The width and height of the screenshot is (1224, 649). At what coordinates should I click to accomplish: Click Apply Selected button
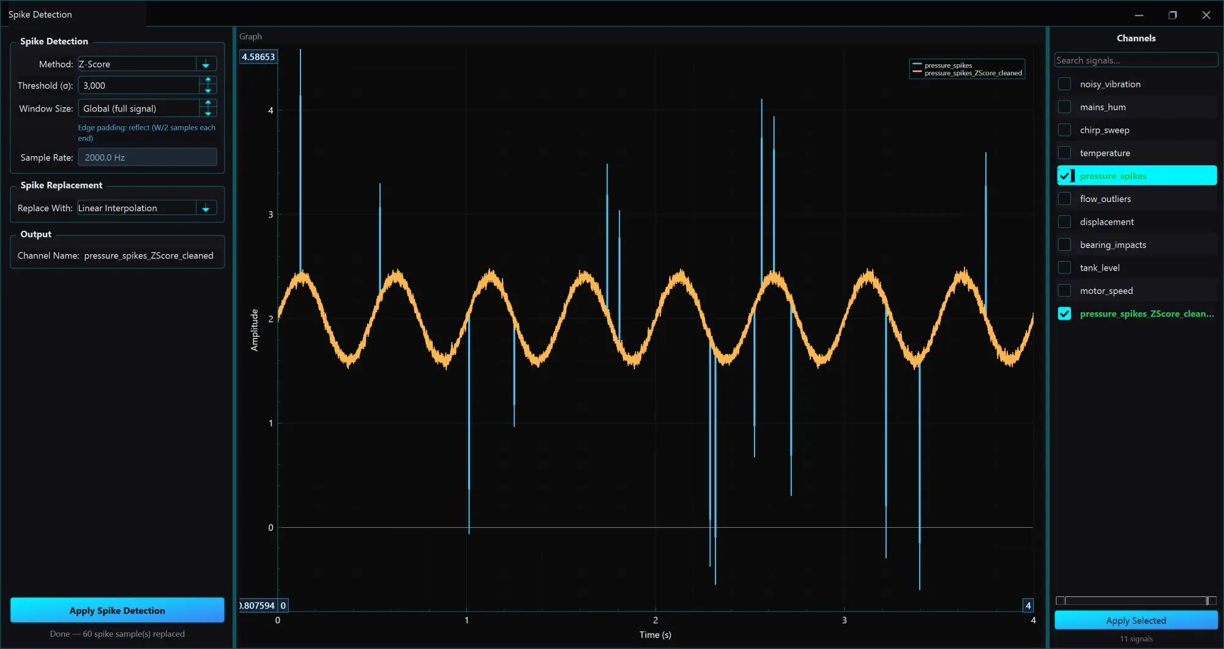(1136, 620)
